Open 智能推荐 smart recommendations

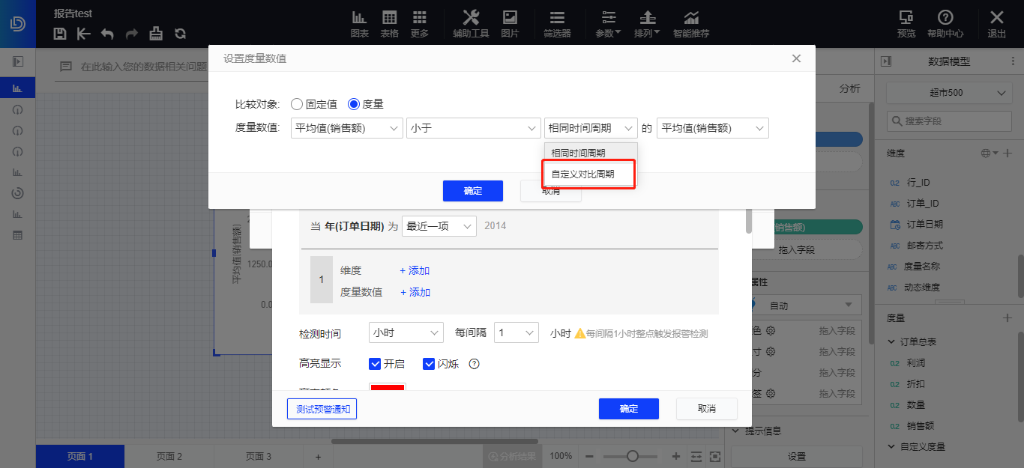point(691,23)
